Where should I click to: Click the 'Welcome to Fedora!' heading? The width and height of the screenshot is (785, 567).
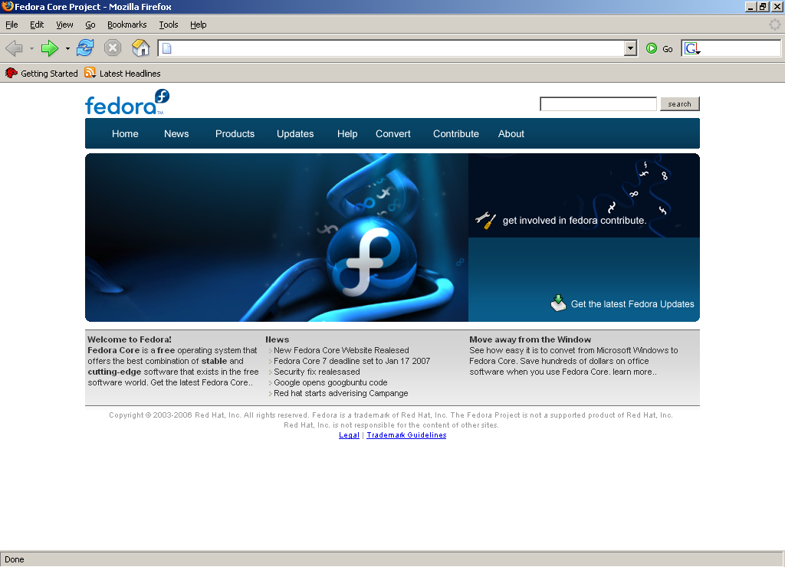[130, 339]
